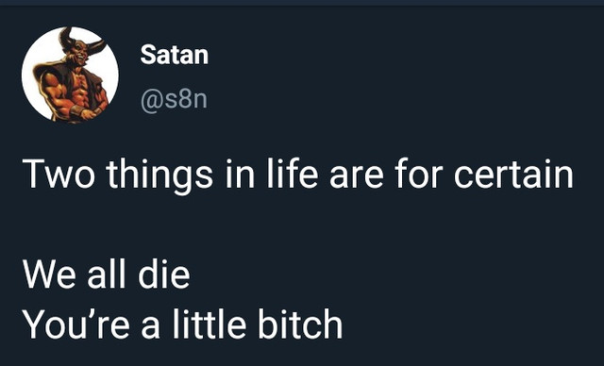Click the display name Satan

174,55
